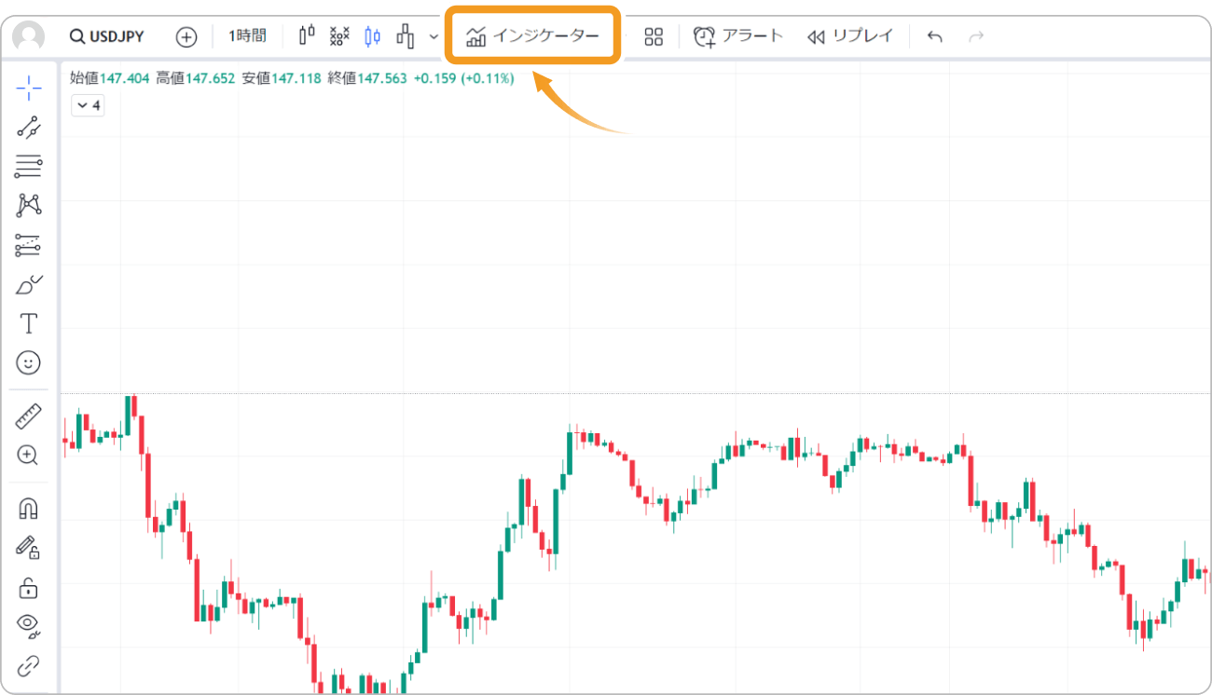The image size is (1212, 695).
Task: Activate the zoom-in magnifier tool
Action: [29, 455]
